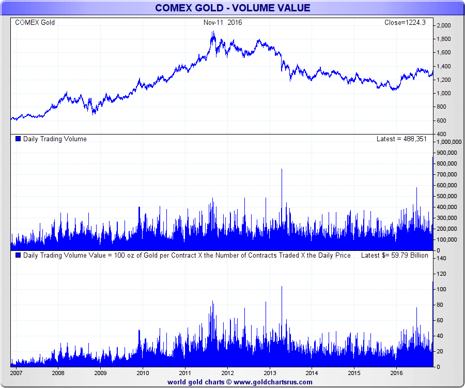This screenshot has width=465, height=388.
Task: Click the world gold charts goldchartsrus.com credit
Action: [240, 382]
